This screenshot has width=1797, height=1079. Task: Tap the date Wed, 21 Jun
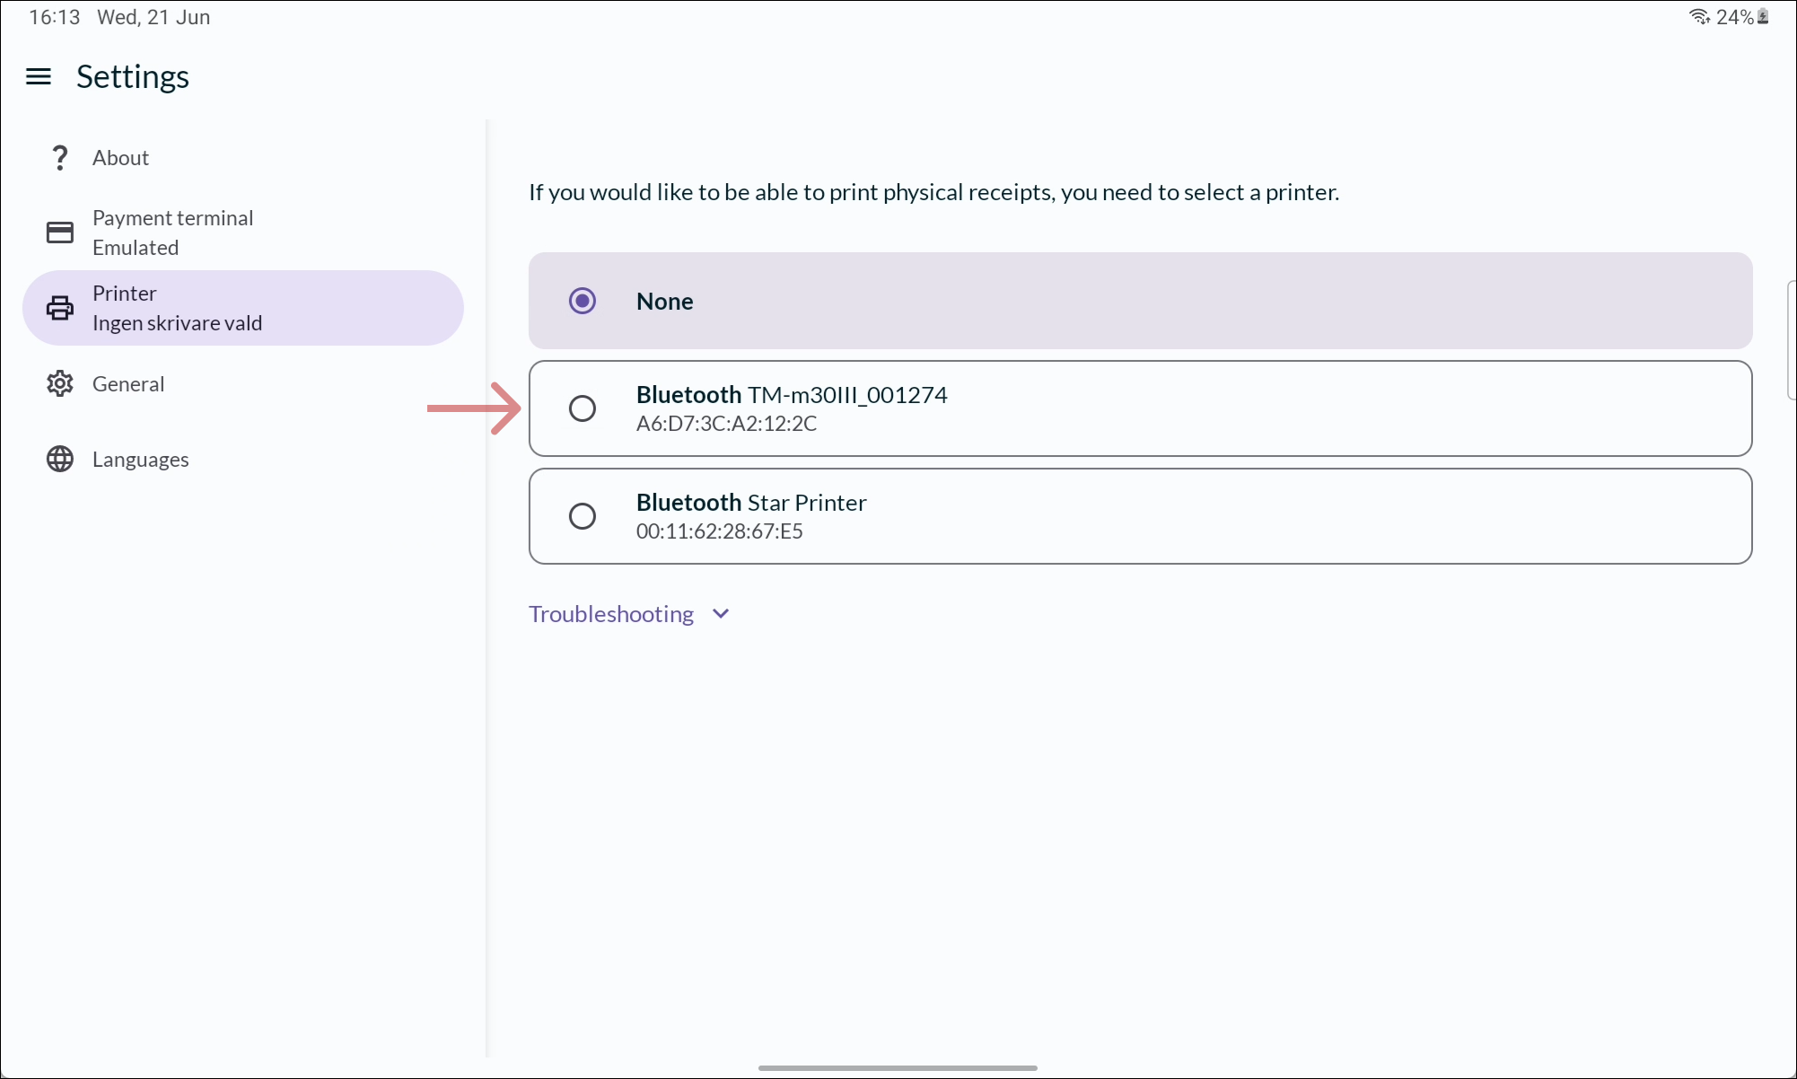(x=153, y=17)
